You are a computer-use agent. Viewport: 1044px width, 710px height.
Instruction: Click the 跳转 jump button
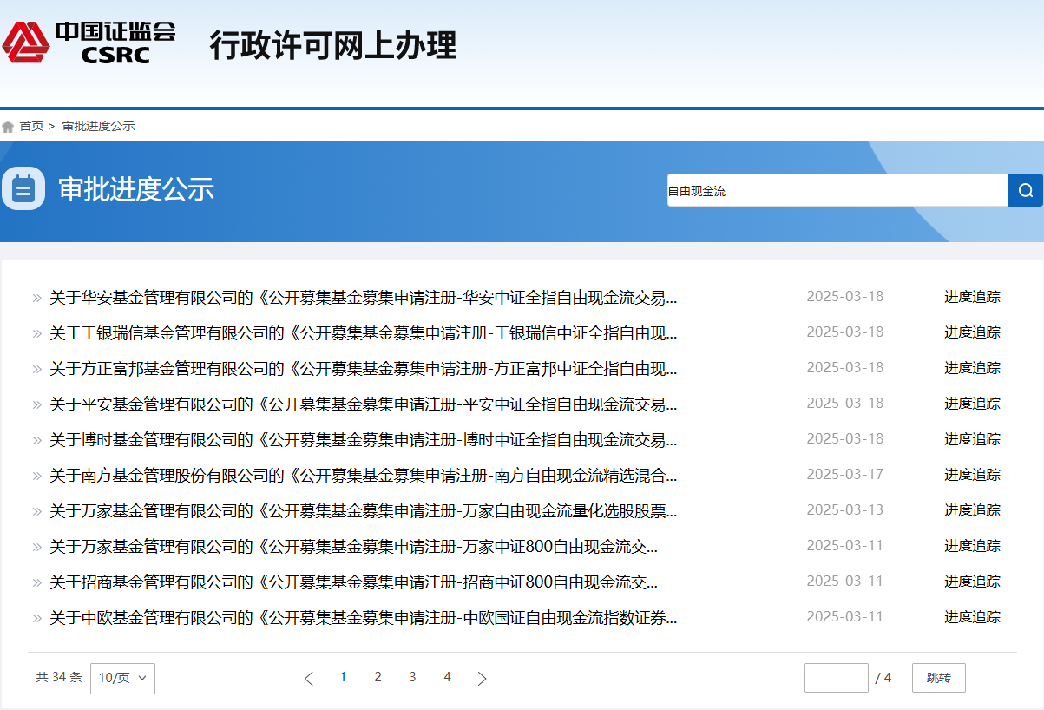[938, 678]
